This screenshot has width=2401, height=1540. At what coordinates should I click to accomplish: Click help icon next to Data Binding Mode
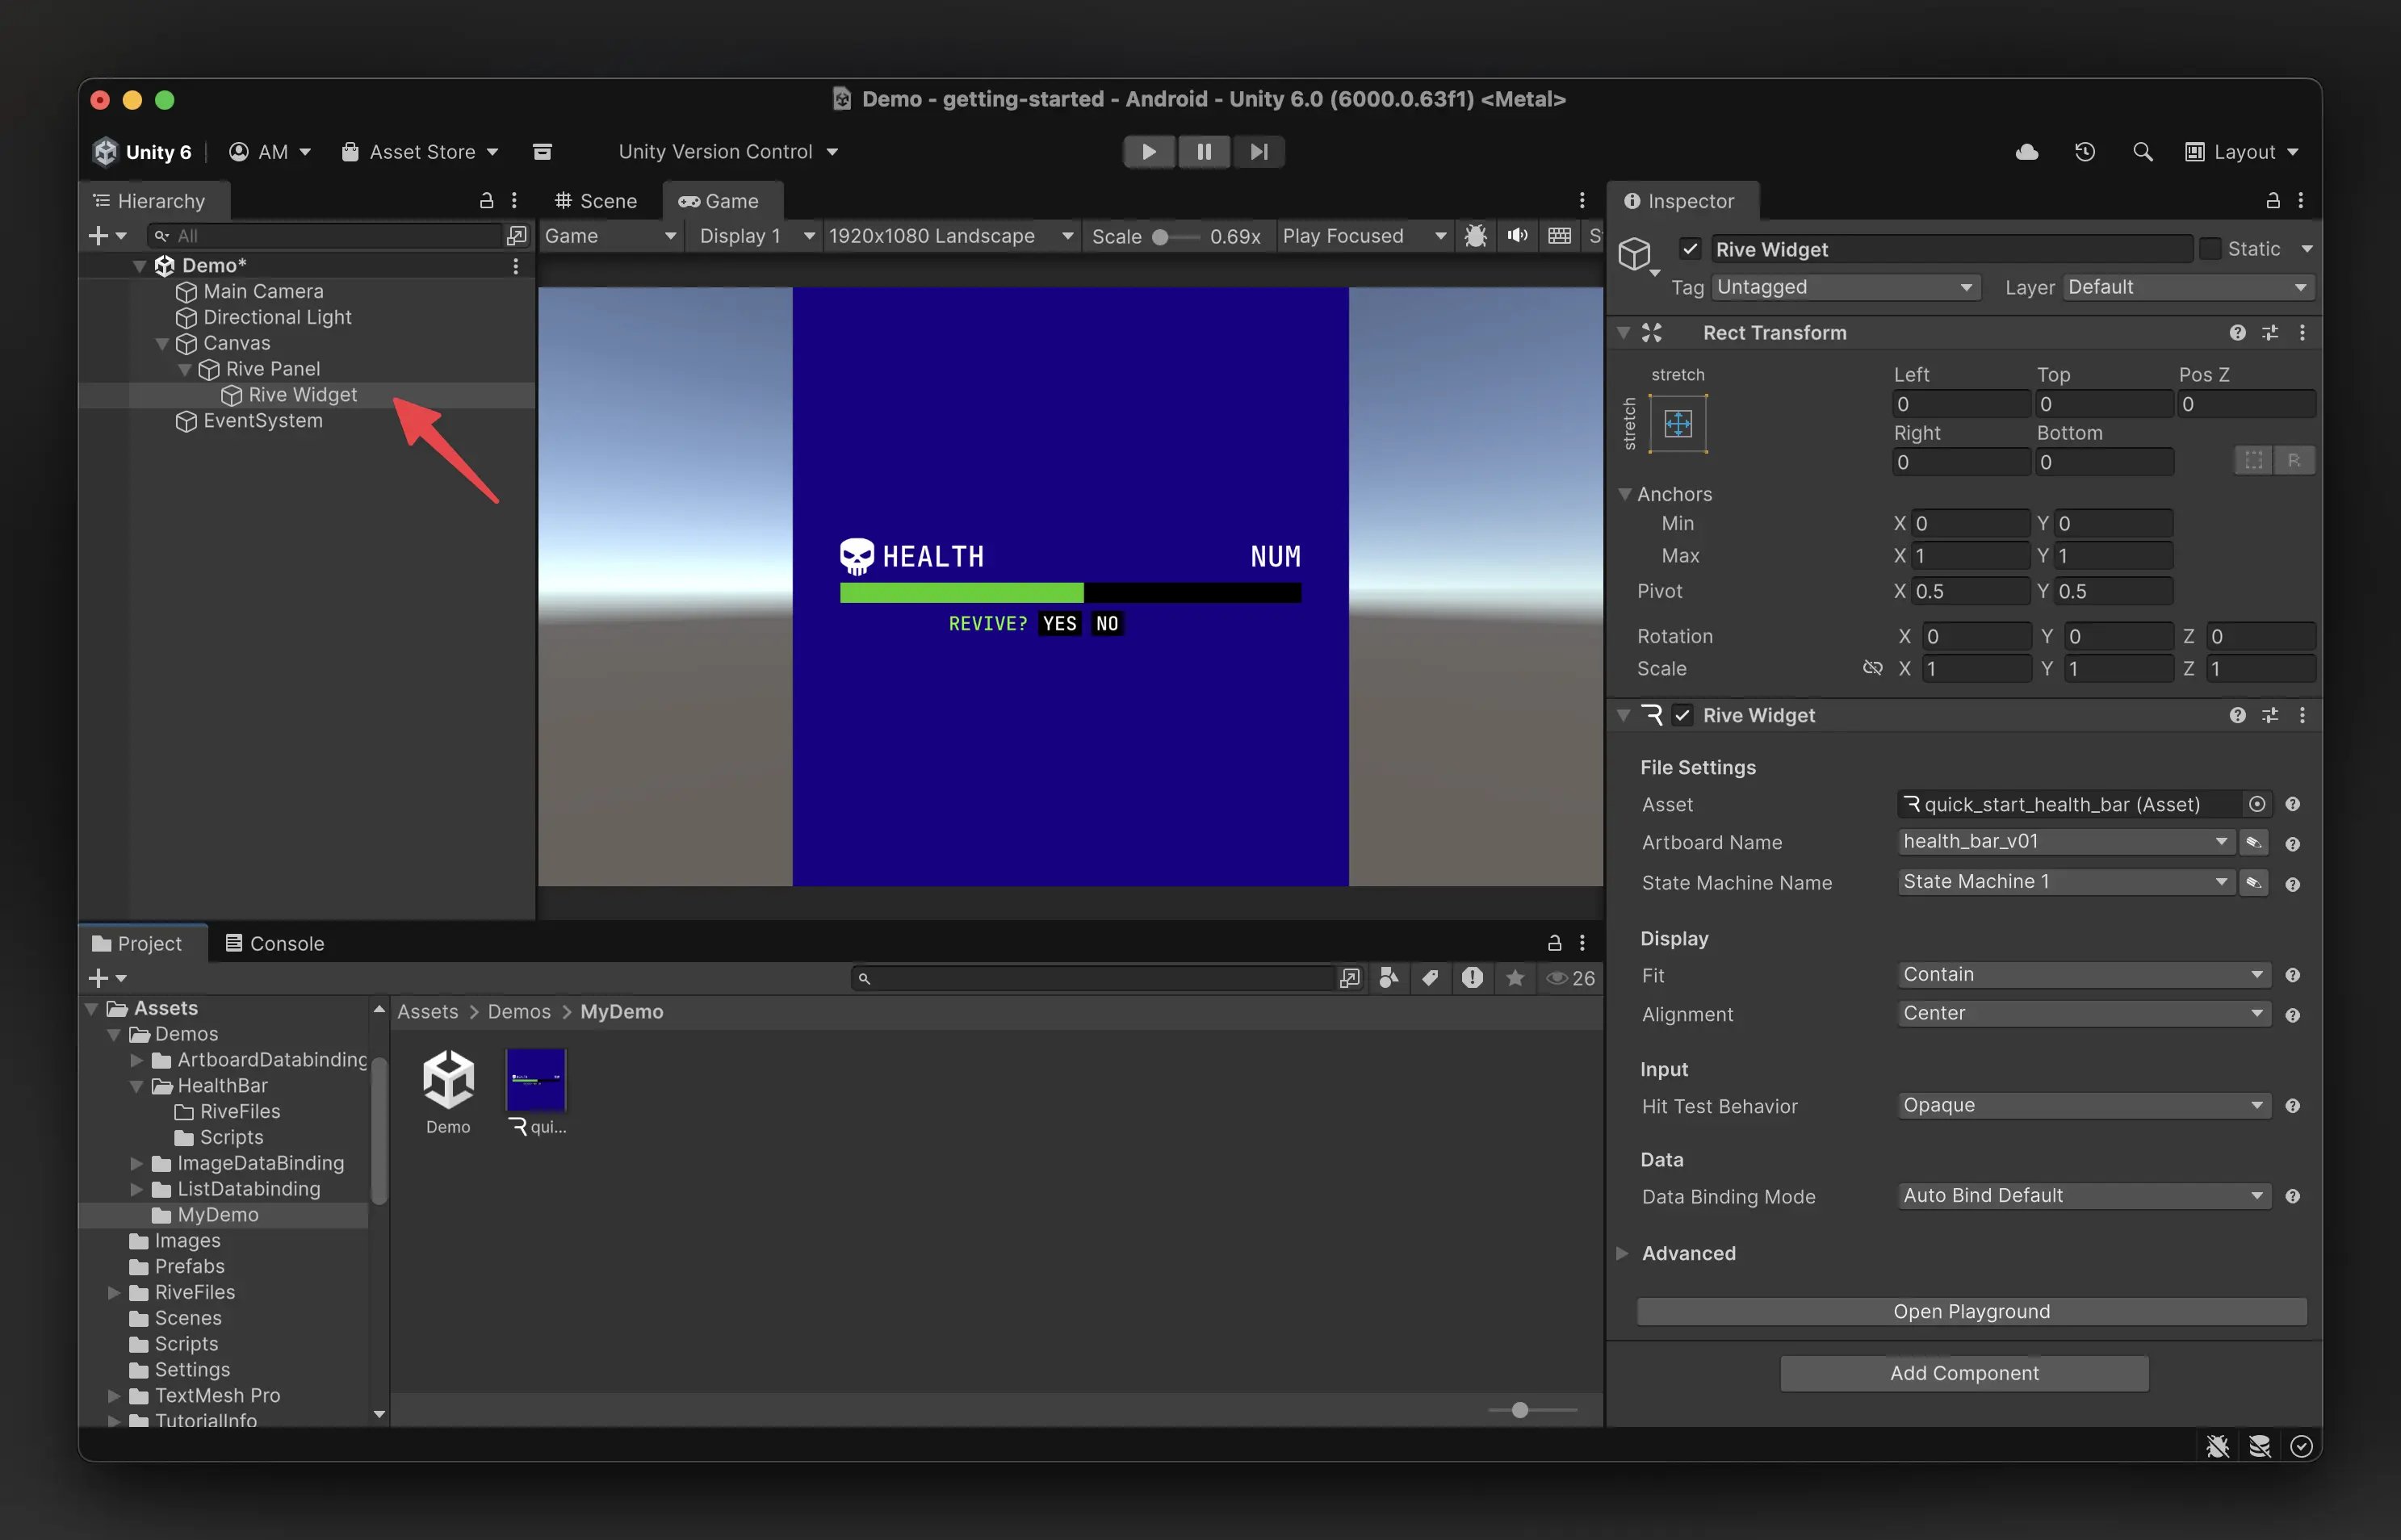click(2292, 1196)
